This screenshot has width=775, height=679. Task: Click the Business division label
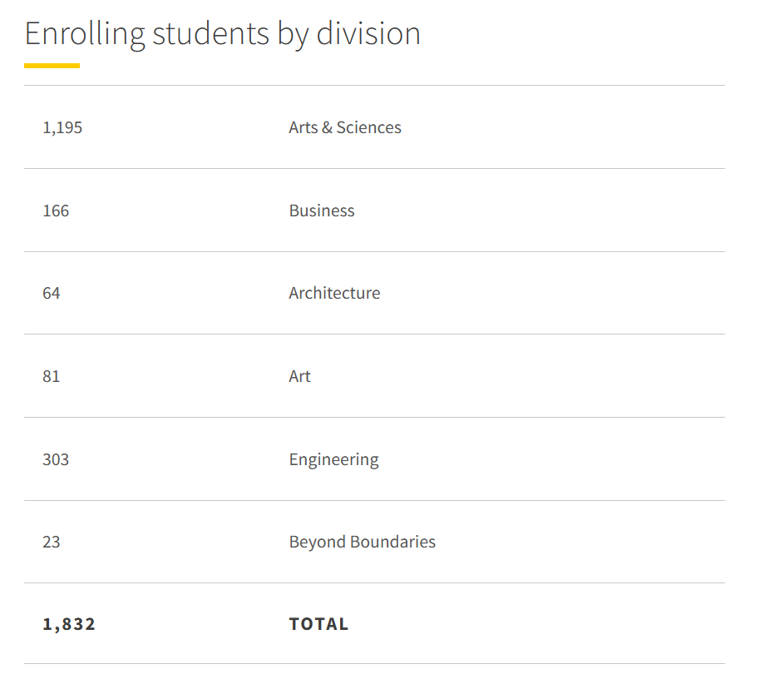(x=321, y=211)
